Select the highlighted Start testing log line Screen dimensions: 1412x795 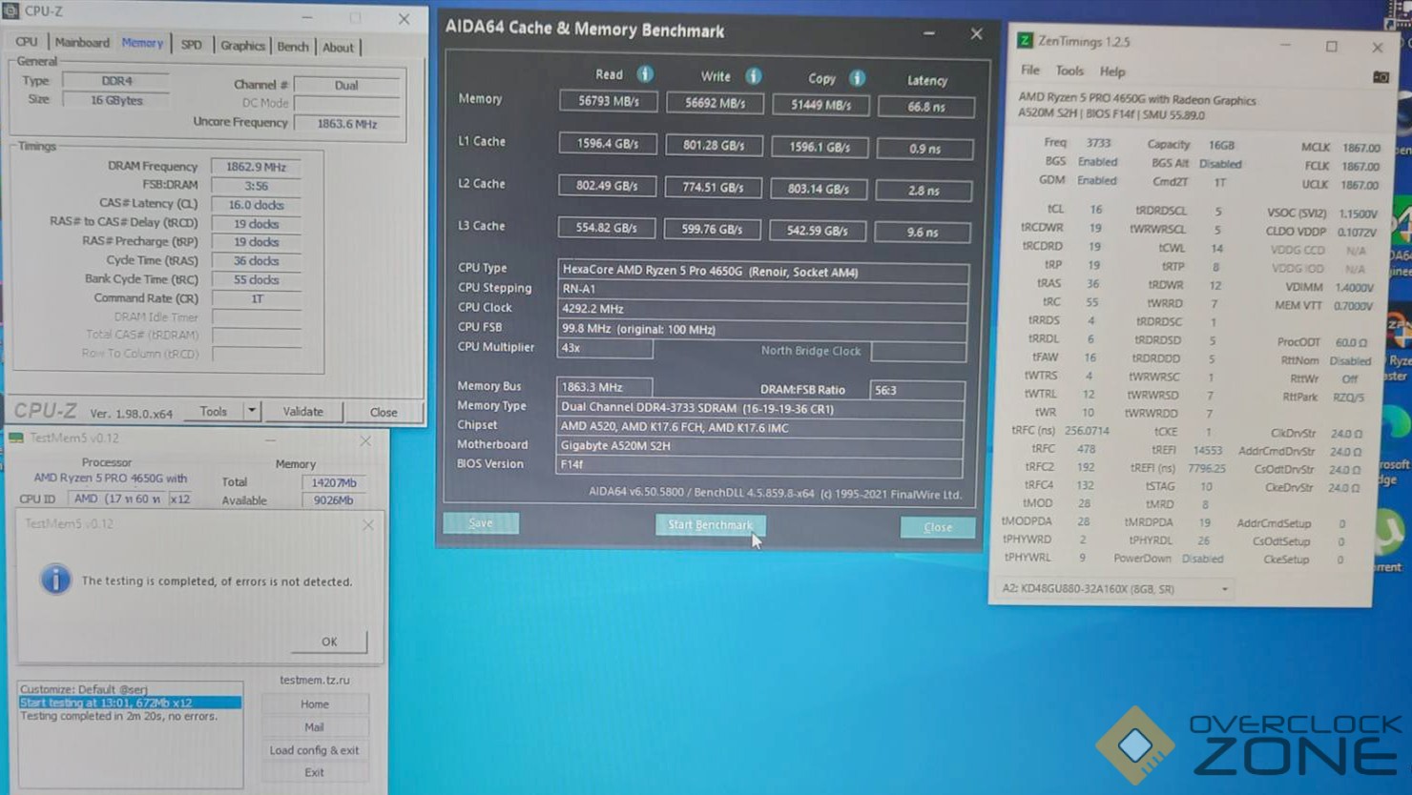[x=130, y=703]
